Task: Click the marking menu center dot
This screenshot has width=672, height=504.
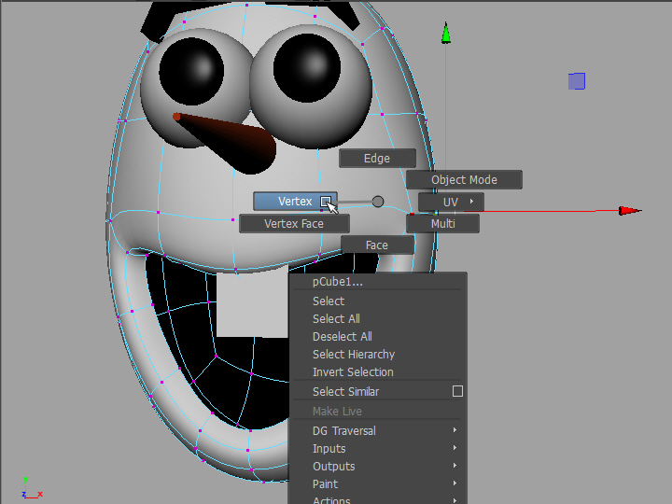Action: pyautogui.click(x=378, y=202)
